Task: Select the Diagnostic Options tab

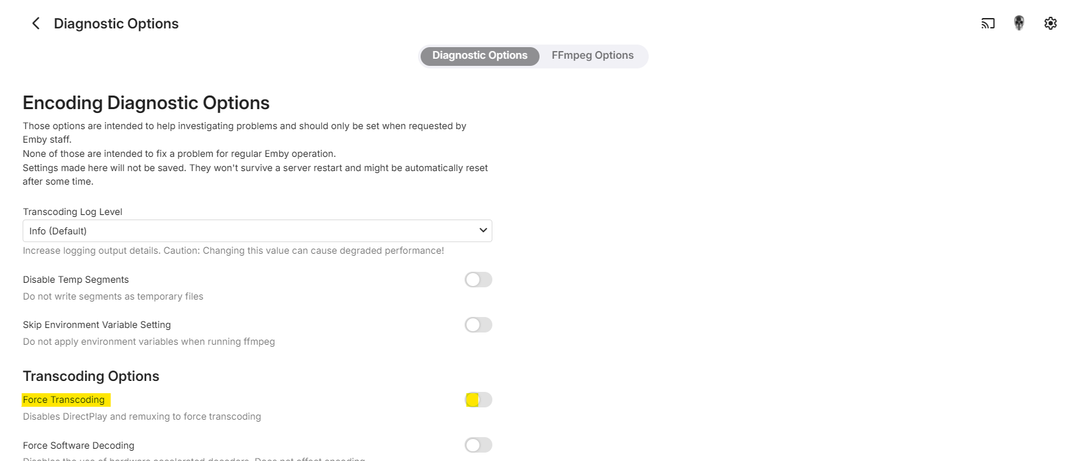Action: [479, 56]
